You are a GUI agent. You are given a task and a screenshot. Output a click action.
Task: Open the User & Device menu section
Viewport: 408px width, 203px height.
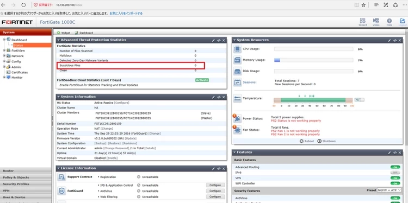pos(26,197)
